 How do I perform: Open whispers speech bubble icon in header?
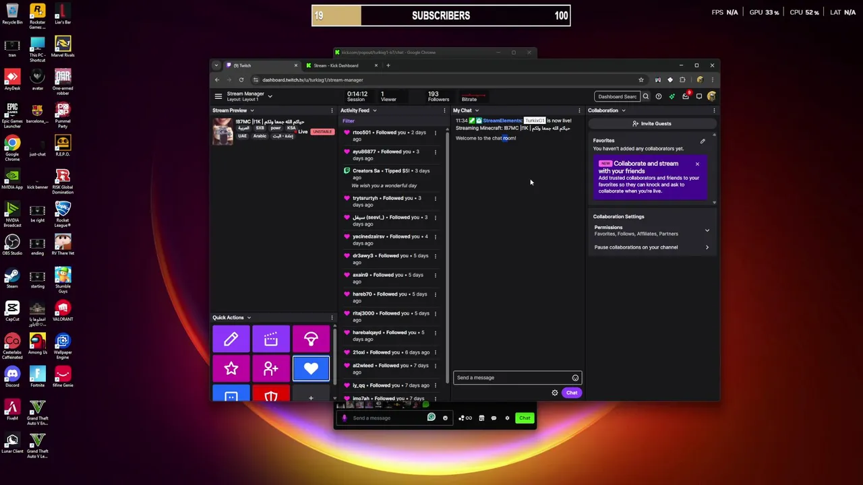[x=699, y=96]
